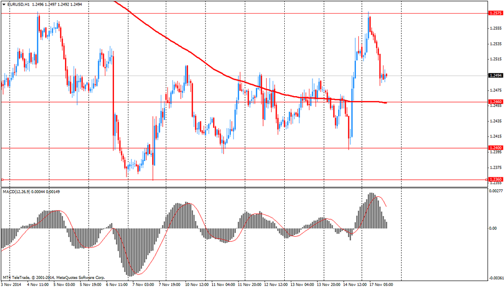This screenshot has height=288, width=504.
Task: Select the 3 Nov 2014 date label
Action: click(11, 284)
